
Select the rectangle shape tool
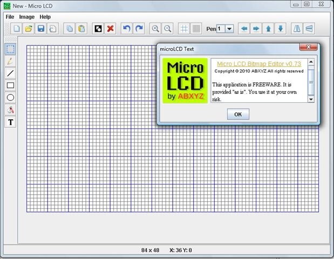tap(10, 85)
